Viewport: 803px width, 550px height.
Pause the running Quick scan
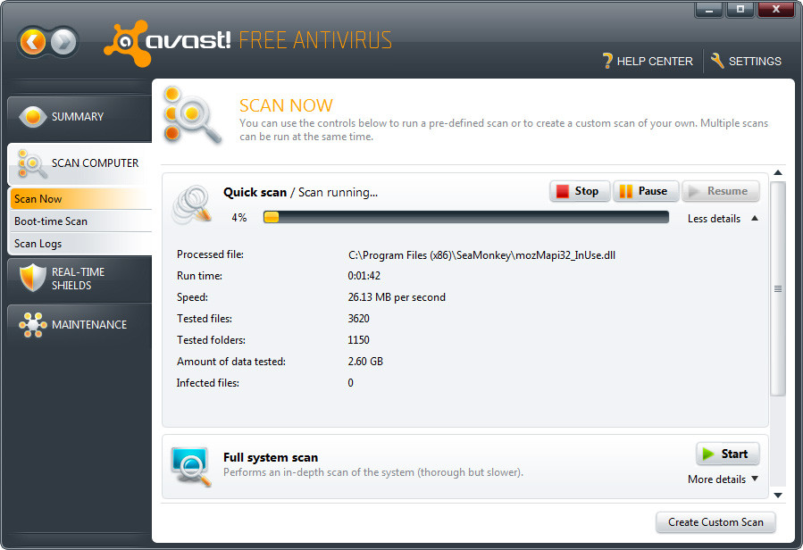(x=646, y=191)
